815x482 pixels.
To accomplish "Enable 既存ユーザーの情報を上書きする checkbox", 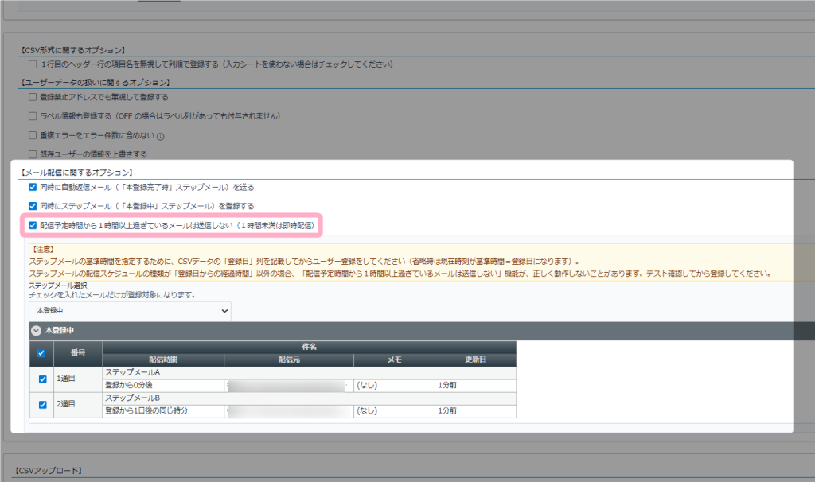I will pos(33,154).
